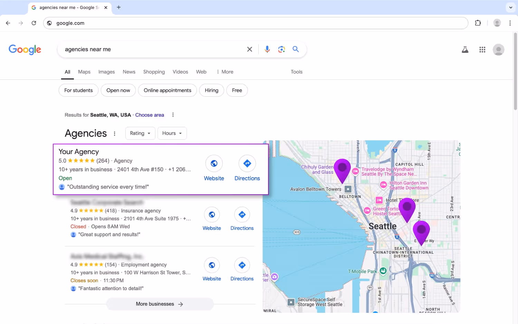Open the Rating dropdown
This screenshot has height=324, width=518.
[x=140, y=133]
